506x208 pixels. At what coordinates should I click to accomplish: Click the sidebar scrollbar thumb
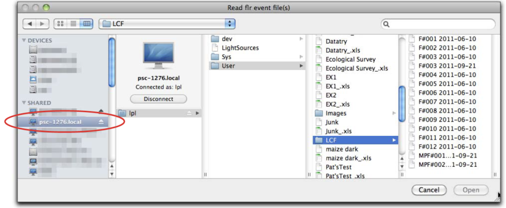tap(112, 62)
